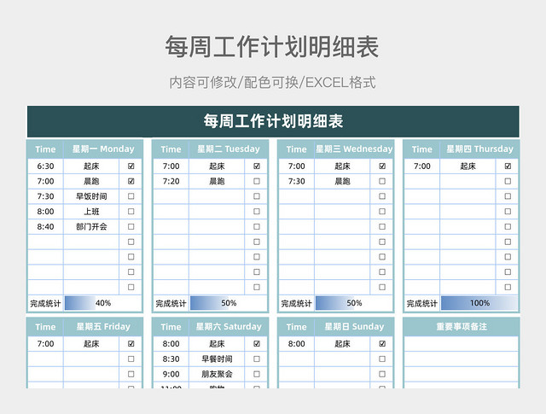
Task: Select Wednesday's 7:30 time cell
Action: pos(297,181)
